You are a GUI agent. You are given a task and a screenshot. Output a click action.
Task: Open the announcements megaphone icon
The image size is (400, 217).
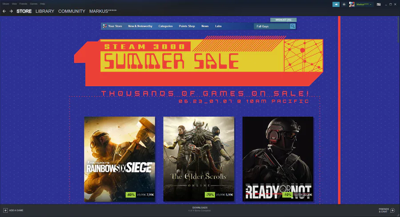point(336,4)
